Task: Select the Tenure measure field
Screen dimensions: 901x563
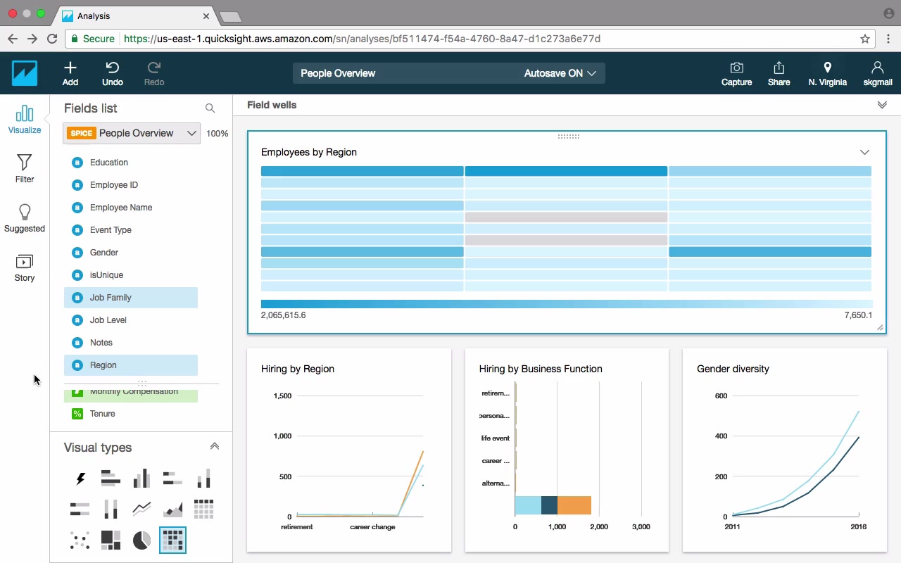Action: click(x=131, y=414)
